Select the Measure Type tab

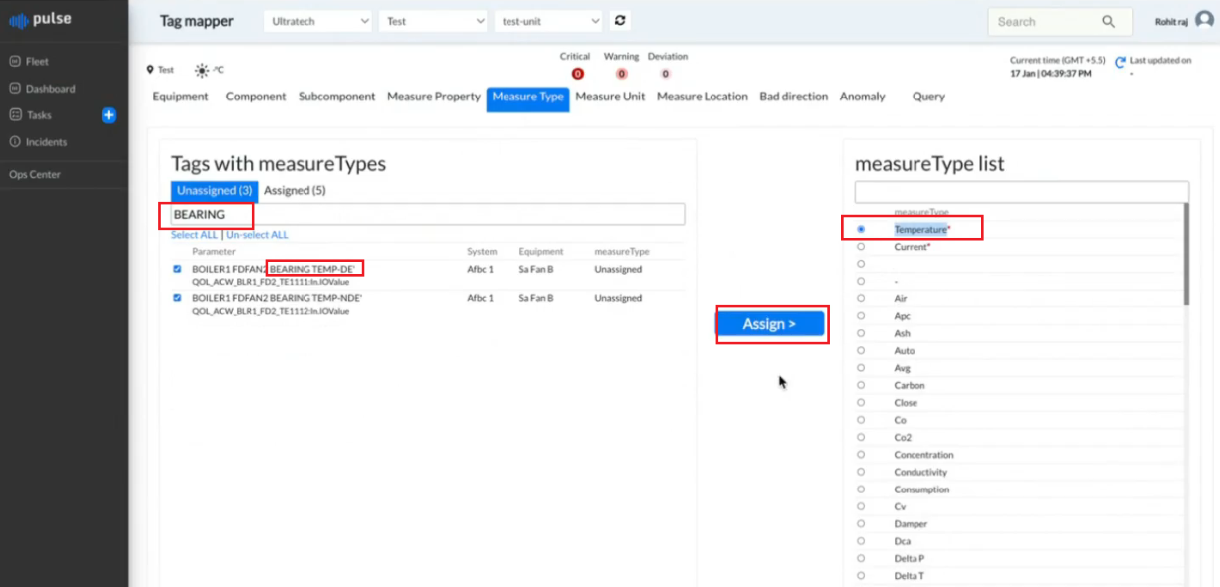click(x=527, y=98)
